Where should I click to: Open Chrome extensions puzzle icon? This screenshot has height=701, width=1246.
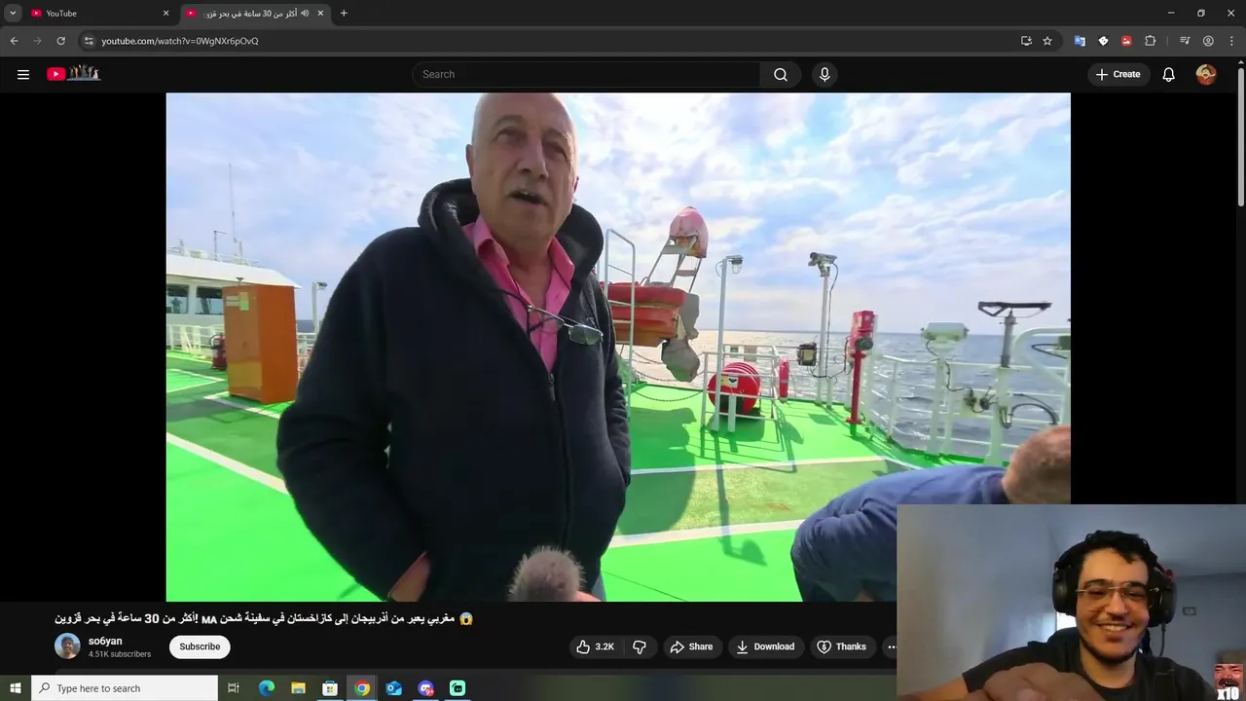coord(1150,41)
